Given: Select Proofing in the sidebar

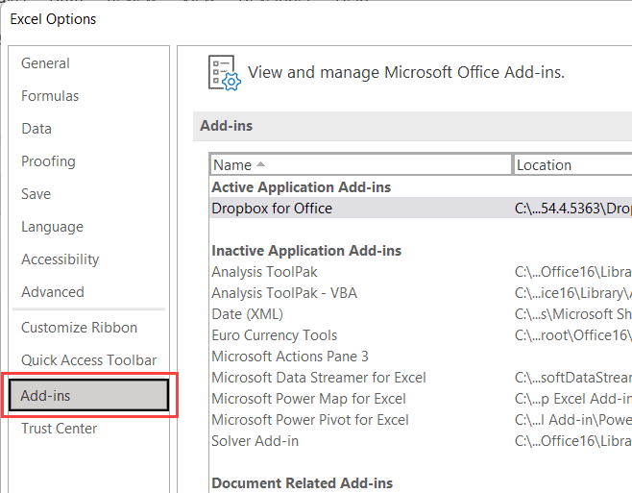Looking at the screenshot, I should (x=48, y=161).
